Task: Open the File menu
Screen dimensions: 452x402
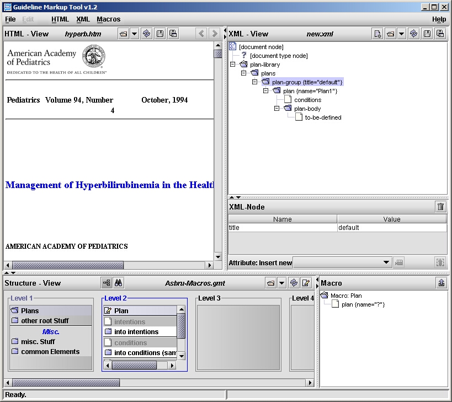Action: coord(10,19)
